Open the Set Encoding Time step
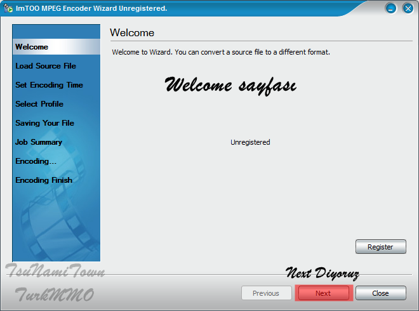Viewport: 419px width, 311px height. [x=49, y=85]
